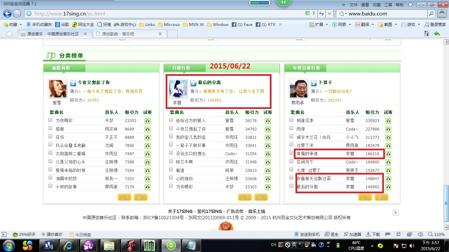The height and width of the screenshot is (252, 449).
Task: Tick the checkbox for 送给远方的爱人
Action: [x=171, y=120]
